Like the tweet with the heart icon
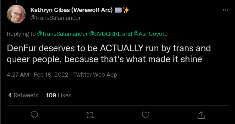This screenshot has height=124, width=235. [145, 115]
